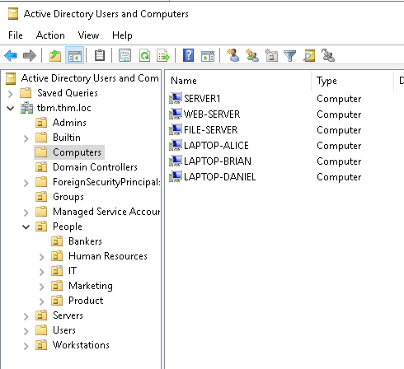Open the View menu
Image resolution: width=404 pixels, height=369 pixels.
(x=88, y=35)
